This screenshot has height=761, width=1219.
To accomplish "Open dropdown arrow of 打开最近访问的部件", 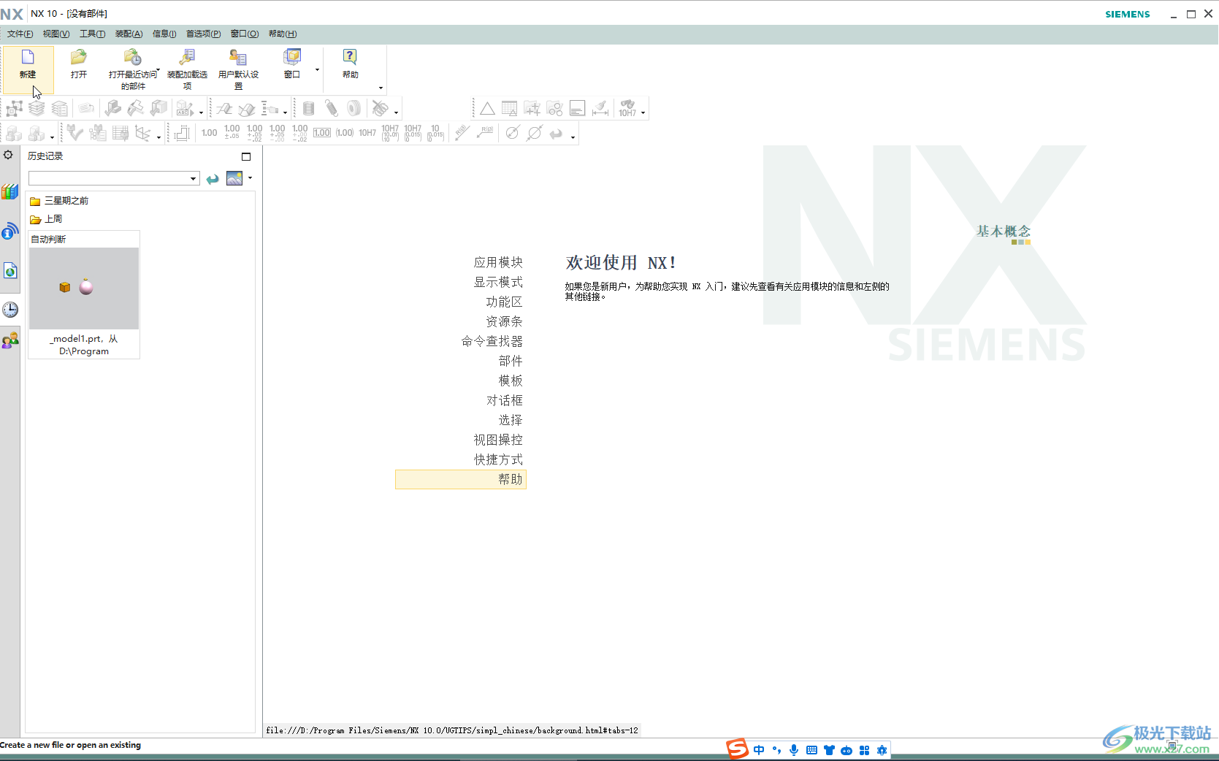I will 158,71.
